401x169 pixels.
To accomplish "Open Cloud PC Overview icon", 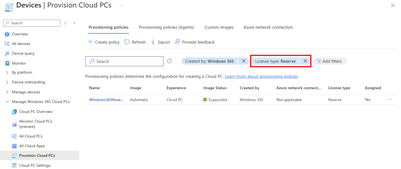I will 14,112.
